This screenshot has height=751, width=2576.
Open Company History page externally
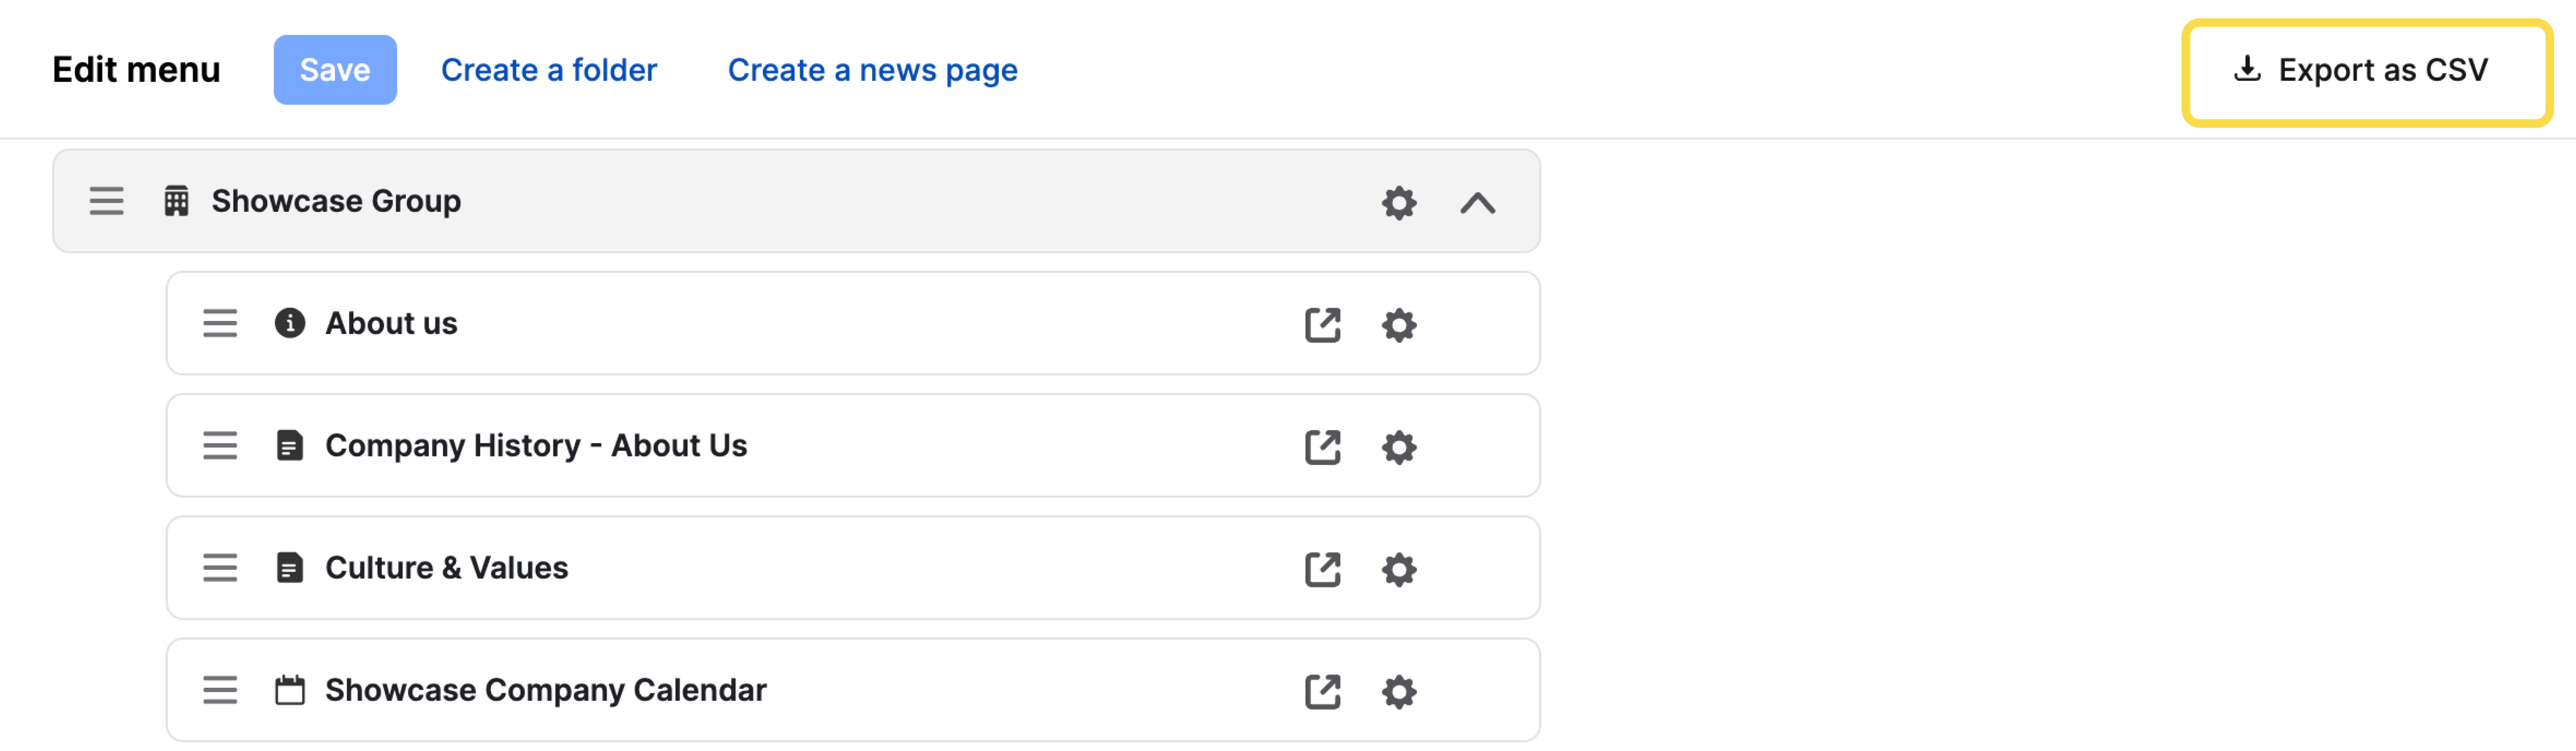tap(1322, 447)
